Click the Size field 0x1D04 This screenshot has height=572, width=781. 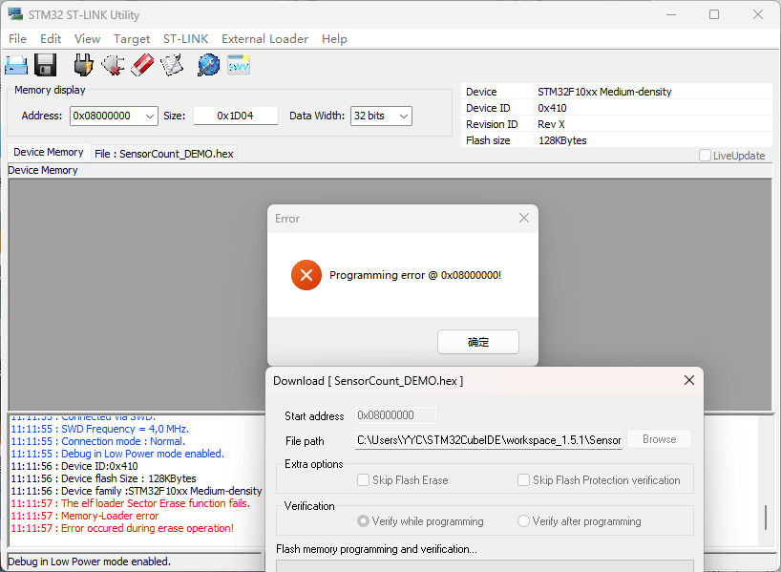click(x=235, y=116)
